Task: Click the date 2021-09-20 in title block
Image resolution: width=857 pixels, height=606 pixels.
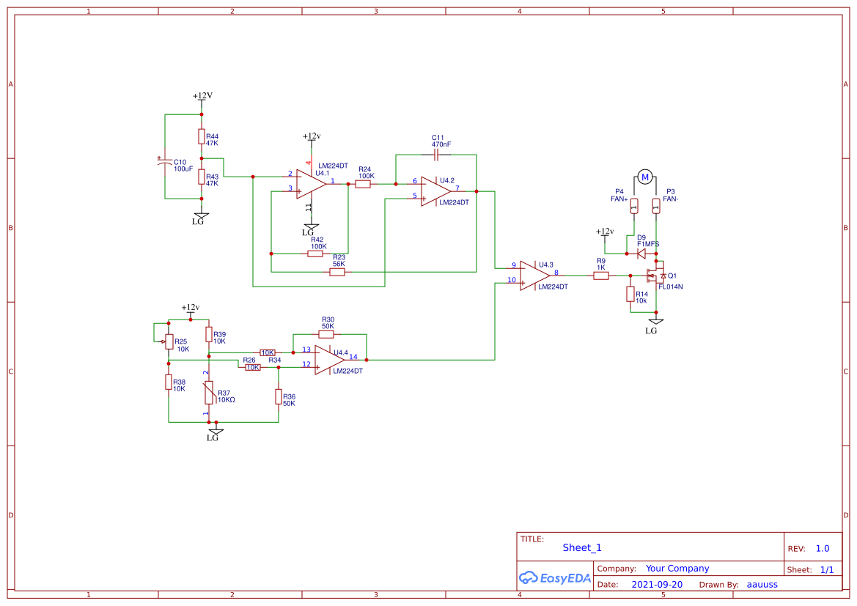Action: coord(655,584)
